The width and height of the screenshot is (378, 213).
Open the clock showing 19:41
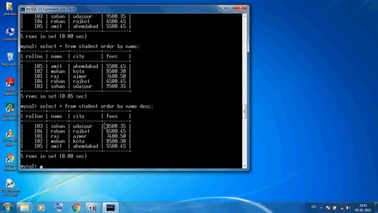363,208
